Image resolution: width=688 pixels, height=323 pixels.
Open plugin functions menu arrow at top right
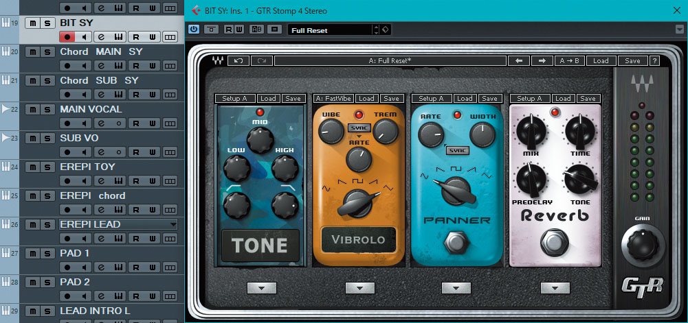[x=680, y=29]
